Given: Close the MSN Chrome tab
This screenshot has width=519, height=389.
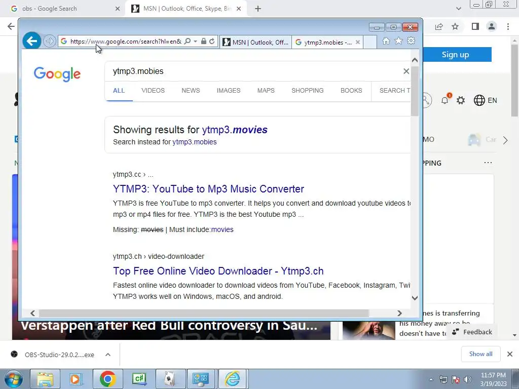Looking at the screenshot, I should point(239,9).
